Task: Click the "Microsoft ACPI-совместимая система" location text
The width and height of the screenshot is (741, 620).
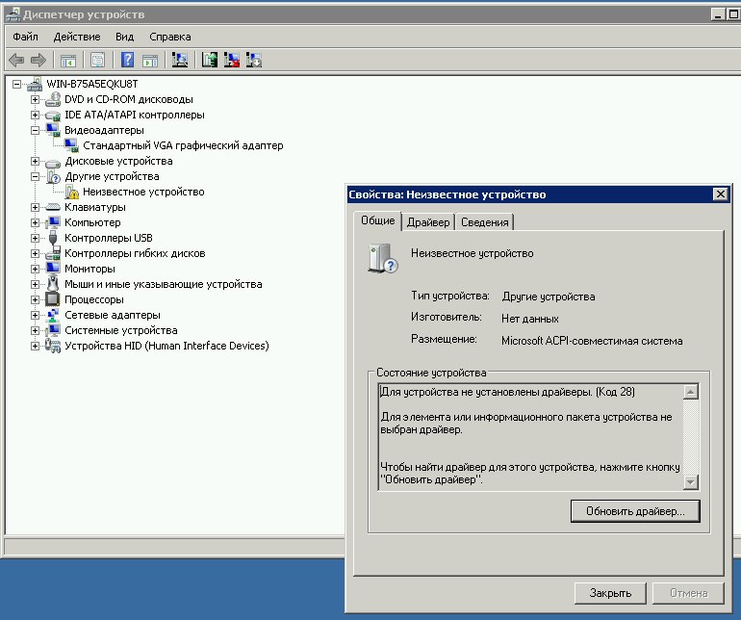Action: [x=592, y=341]
